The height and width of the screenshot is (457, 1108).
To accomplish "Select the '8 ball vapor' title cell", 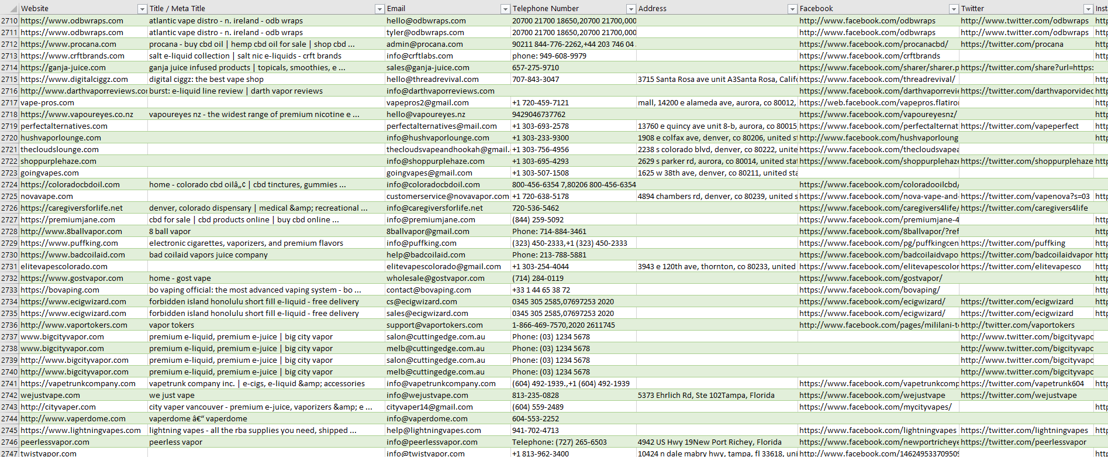I will [266, 231].
